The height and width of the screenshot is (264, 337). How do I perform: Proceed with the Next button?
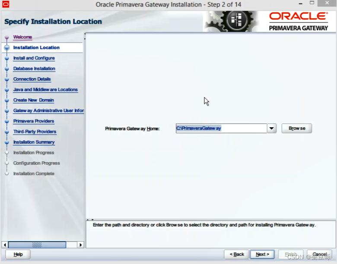[262, 255]
